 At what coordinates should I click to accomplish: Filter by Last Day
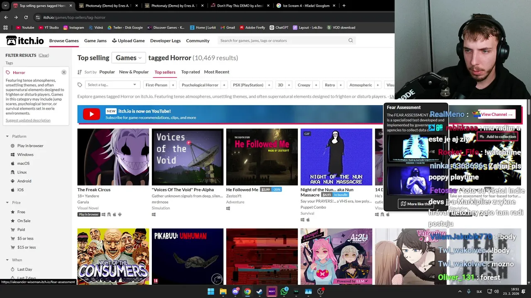24,269
